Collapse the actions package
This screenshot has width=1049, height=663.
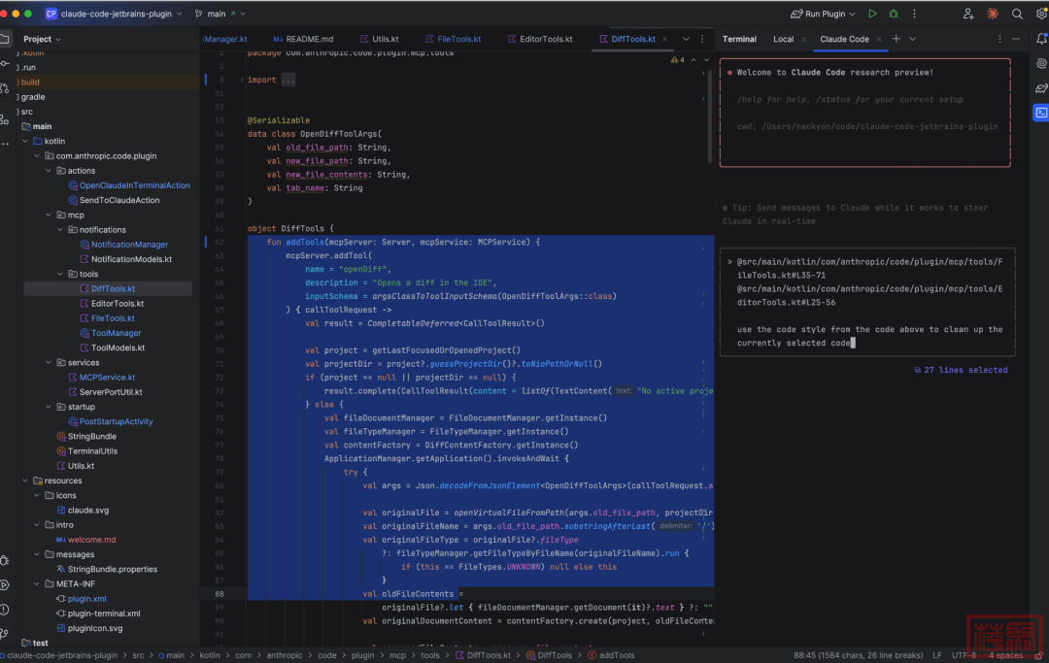[49, 171]
